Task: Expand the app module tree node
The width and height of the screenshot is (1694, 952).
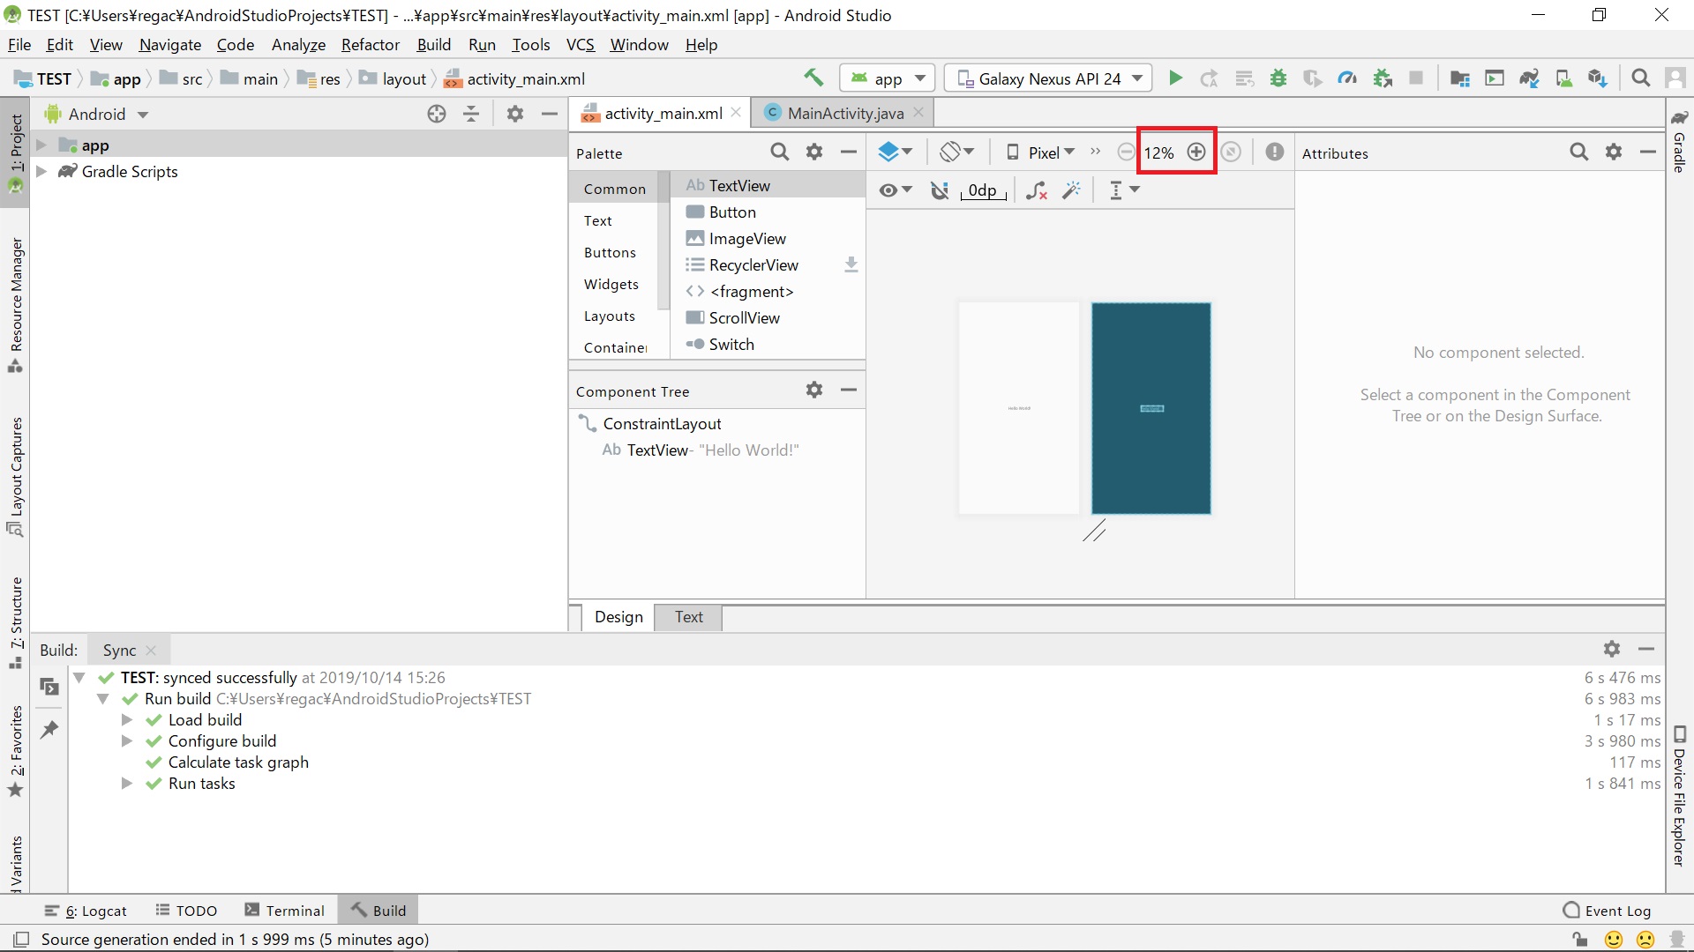Action: [x=41, y=145]
